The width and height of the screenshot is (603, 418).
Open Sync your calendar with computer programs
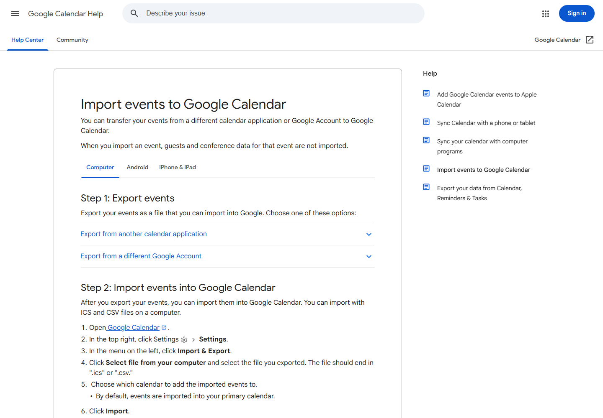pyautogui.click(x=482, y=146)
